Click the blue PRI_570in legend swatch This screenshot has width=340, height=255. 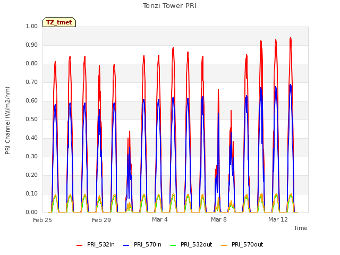[x=126, y=245]
